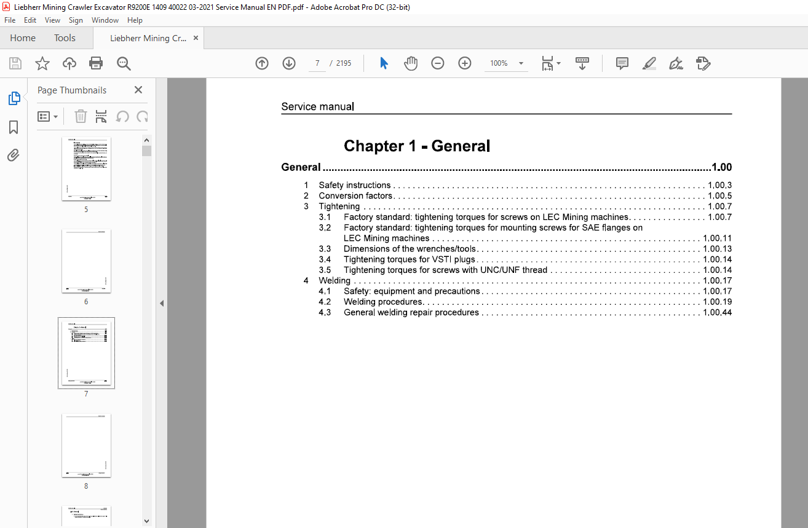This screenshot has height=528, width=808.
Task: Click the thumbnails scrollbar up arrow
Action: pos(146,140)
